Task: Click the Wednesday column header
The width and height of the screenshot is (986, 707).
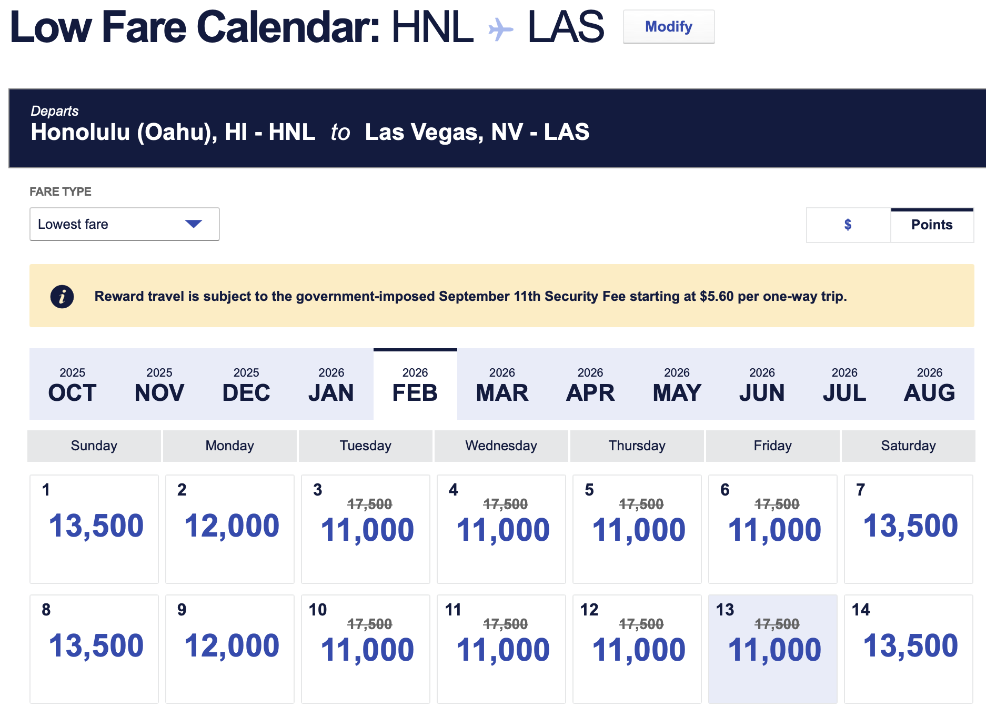Action: [501, 446]
